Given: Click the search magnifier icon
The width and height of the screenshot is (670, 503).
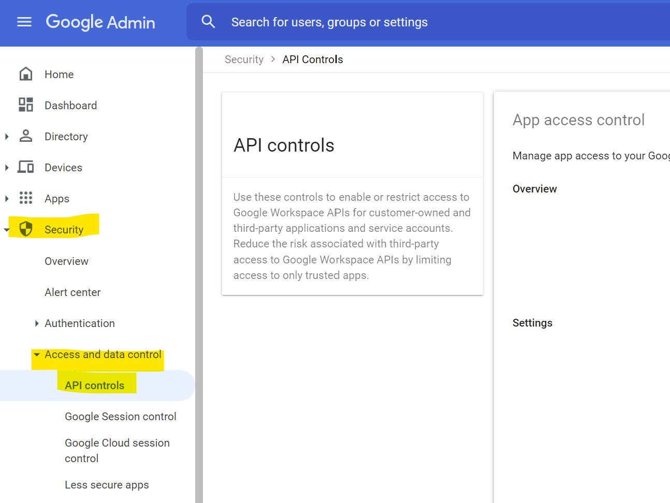Looking at the screenshot, I should (x=208, y=22).
